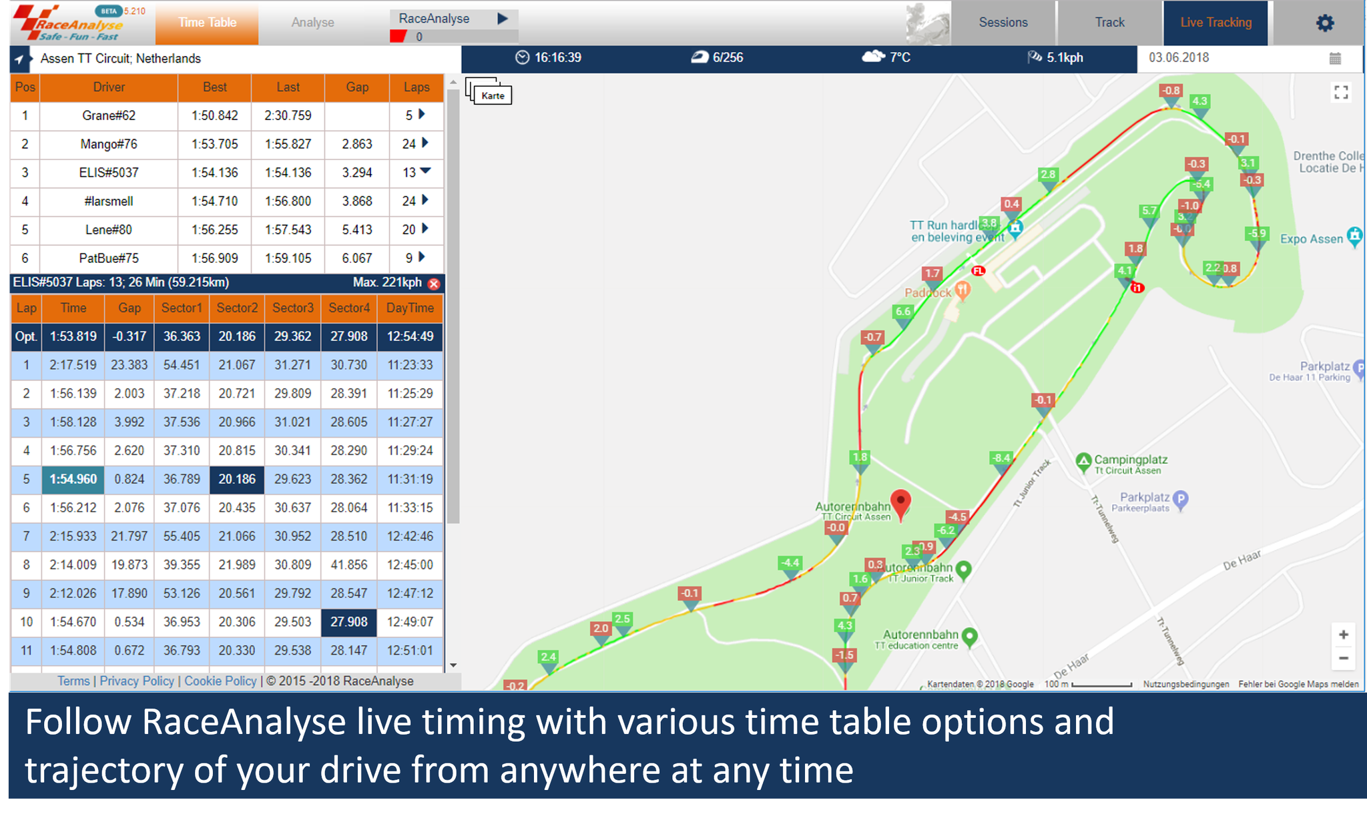Click the Expo Assen map marker
Image resolution: width=1367 pixels, height=818 pixels.
(x=1354, y=237)
